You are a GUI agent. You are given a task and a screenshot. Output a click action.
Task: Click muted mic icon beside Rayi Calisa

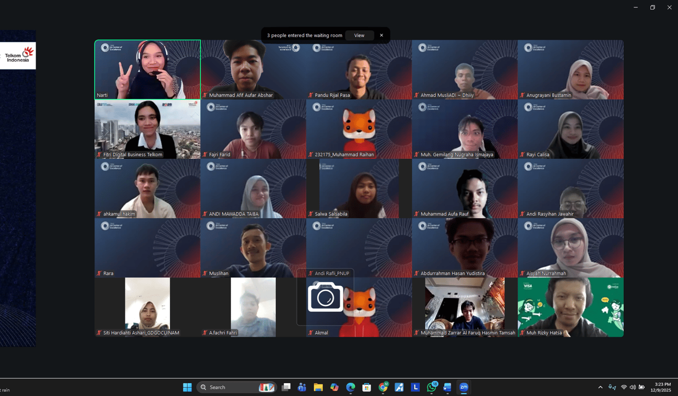(523, 155)
